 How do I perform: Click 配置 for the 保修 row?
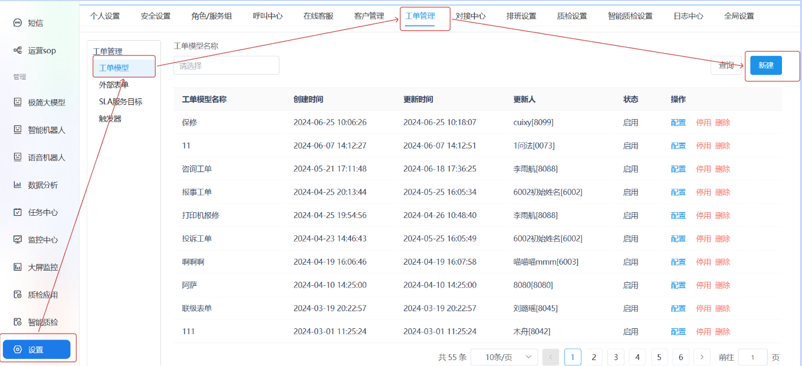679,123
